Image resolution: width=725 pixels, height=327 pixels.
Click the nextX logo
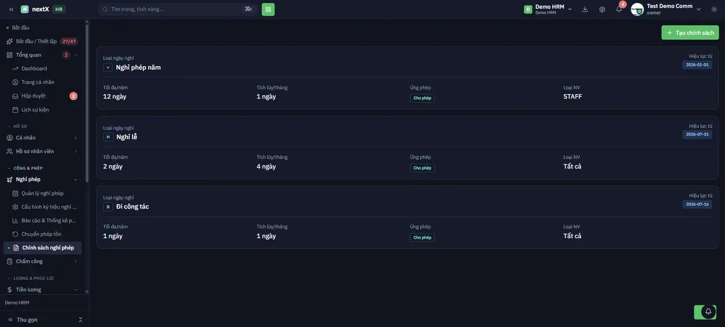[x=35, y=9]
